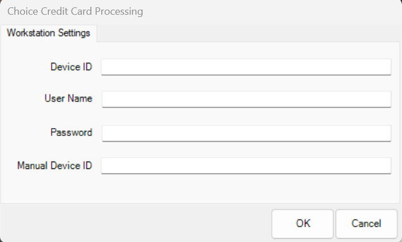Switch to the Workstation Settings tab

(x=48, y=33)
